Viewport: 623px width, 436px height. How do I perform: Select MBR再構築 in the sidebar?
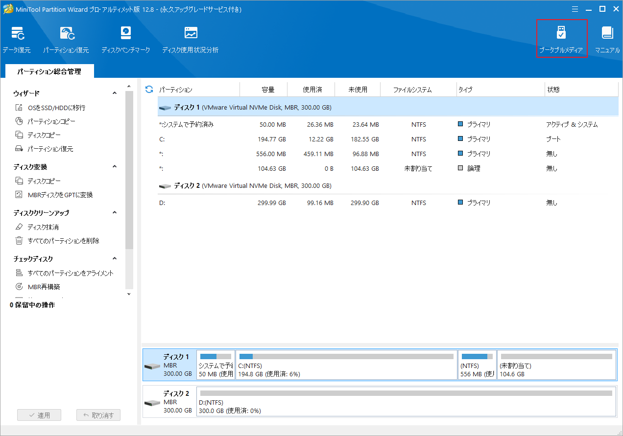pos(38,287)
